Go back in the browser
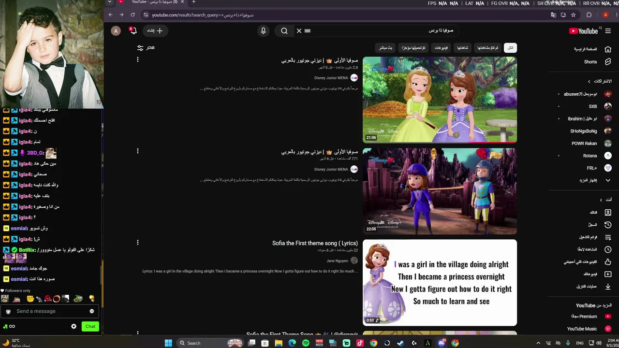 tap(110, 15)
